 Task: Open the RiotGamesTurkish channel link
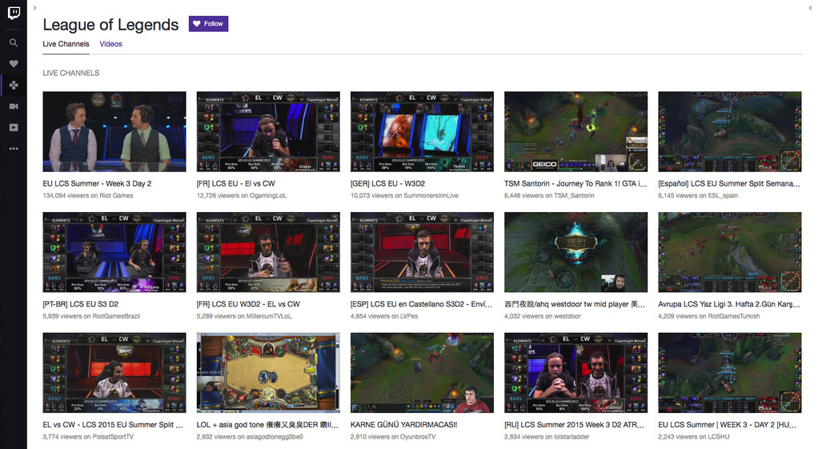click(x=733, y=316)
